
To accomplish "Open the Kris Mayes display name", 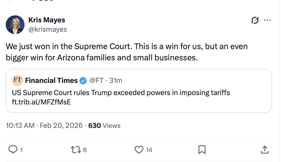I will pyautogui.click(x=47, y=20).
